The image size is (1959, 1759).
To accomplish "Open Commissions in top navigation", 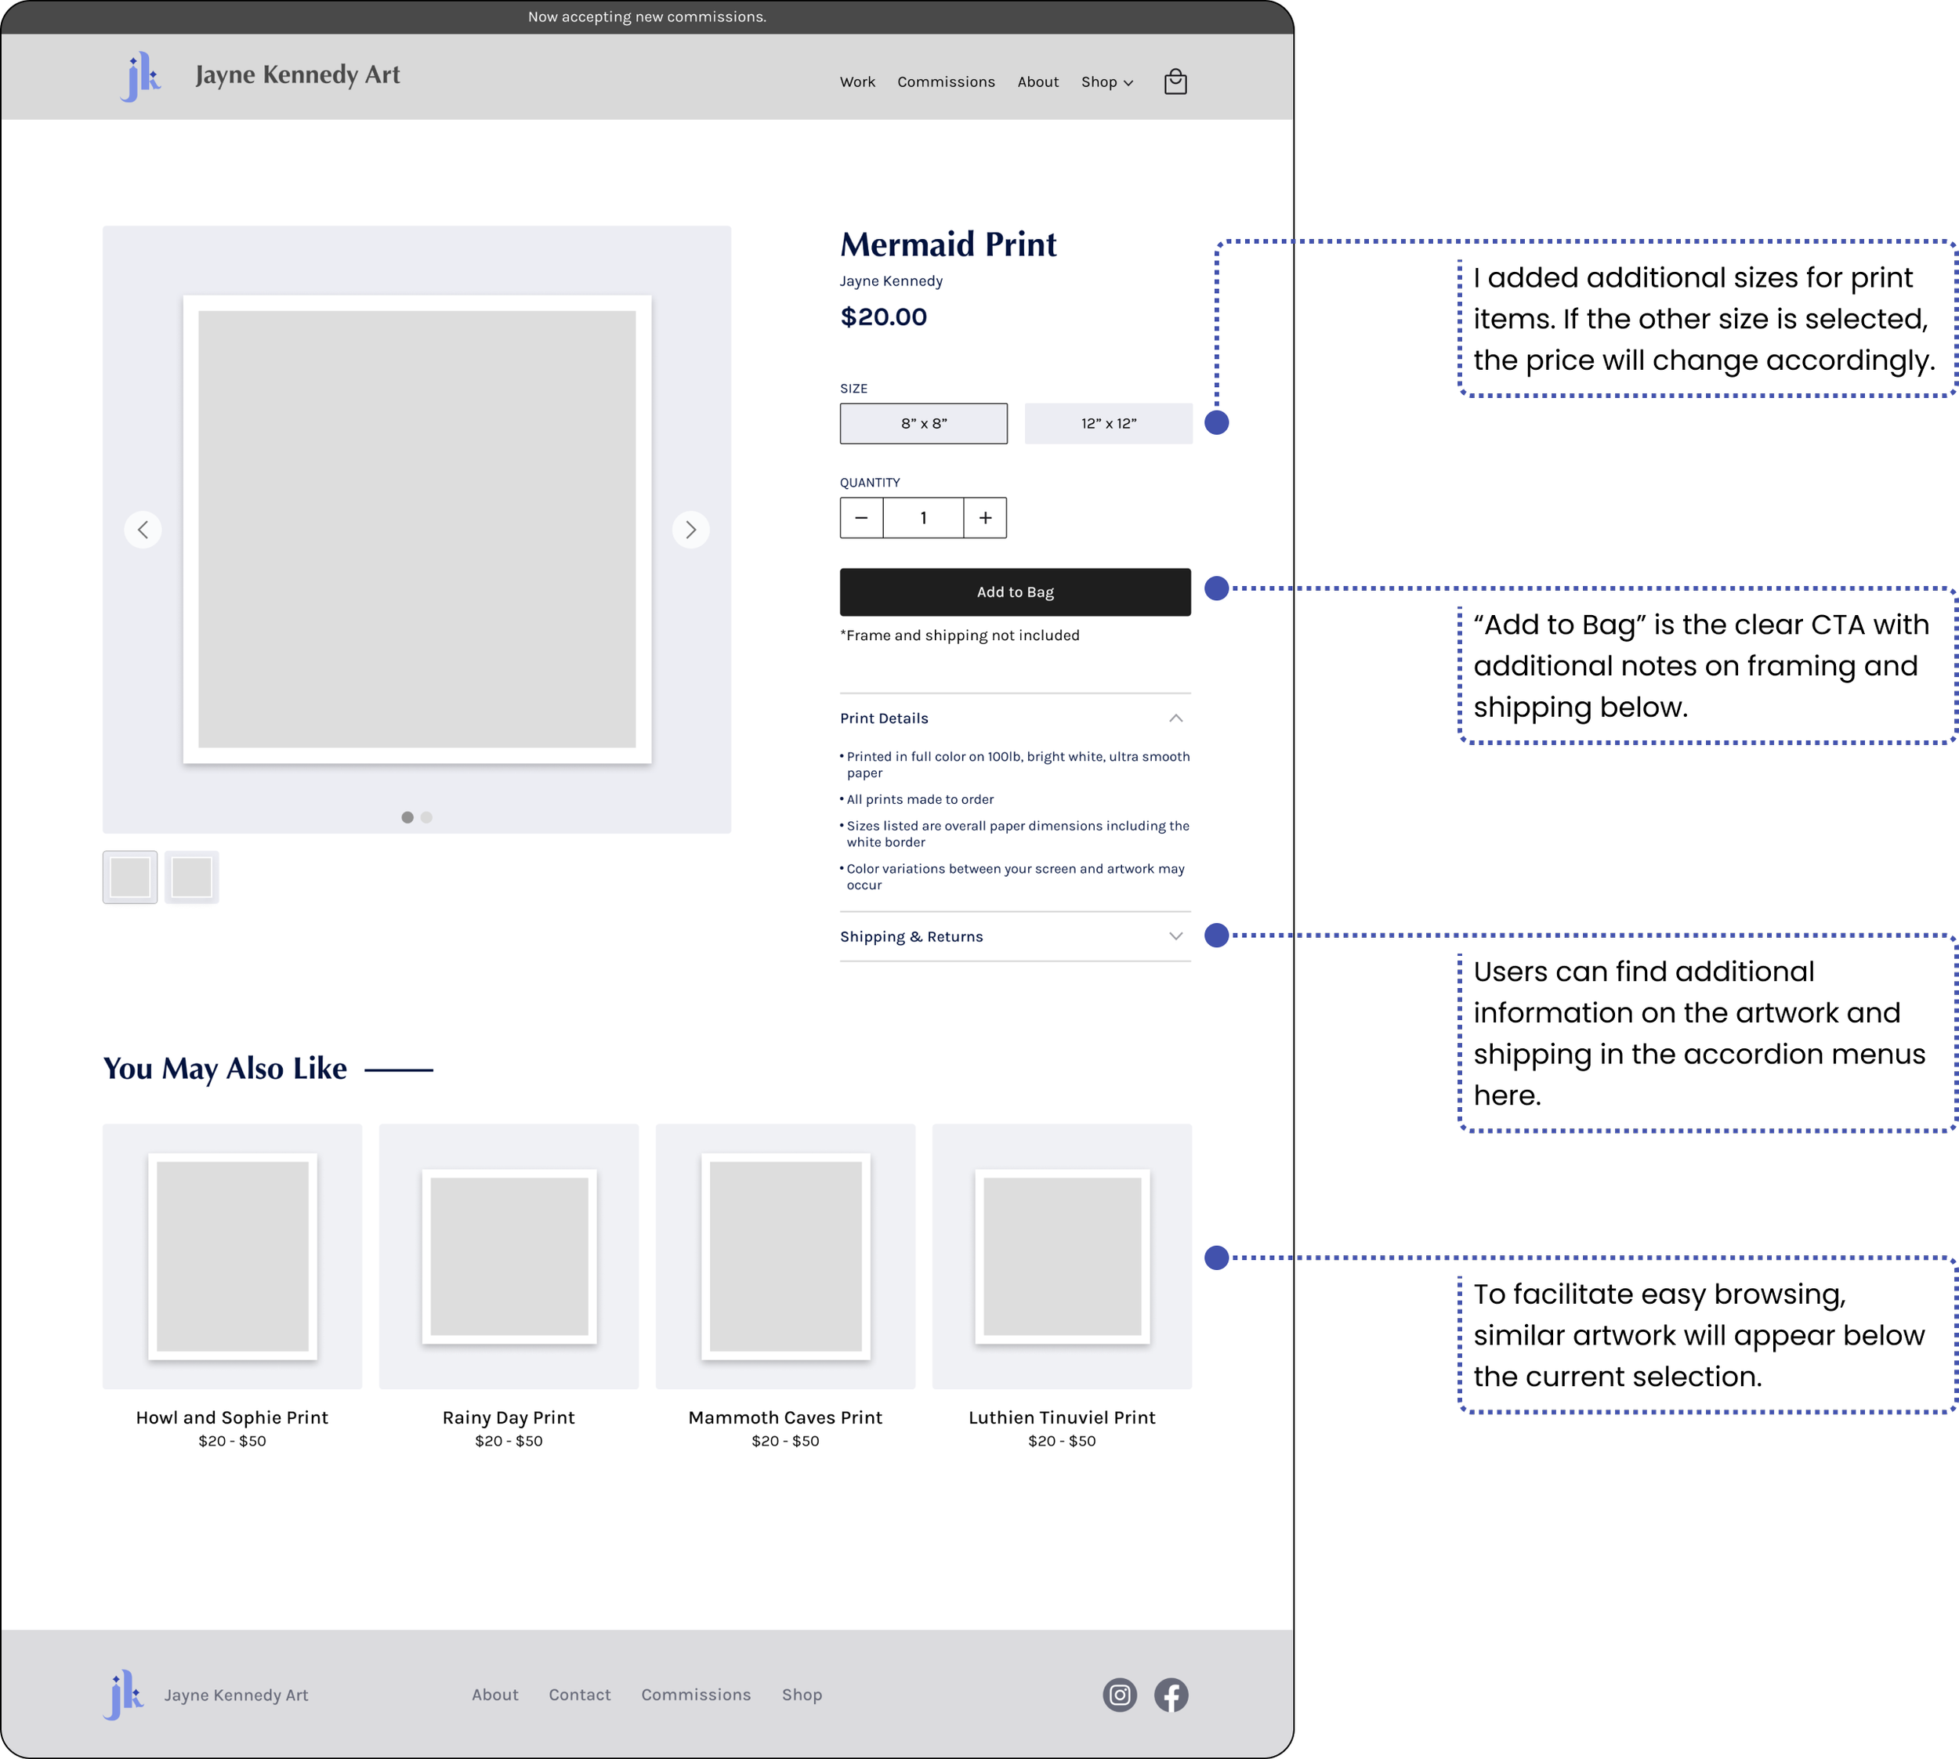I will 945,82.
